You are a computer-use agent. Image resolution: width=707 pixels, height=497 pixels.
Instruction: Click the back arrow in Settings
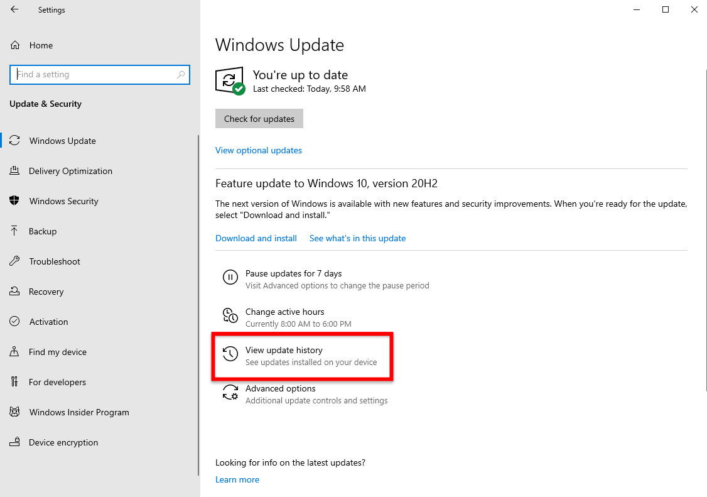[x=14, y=9]
